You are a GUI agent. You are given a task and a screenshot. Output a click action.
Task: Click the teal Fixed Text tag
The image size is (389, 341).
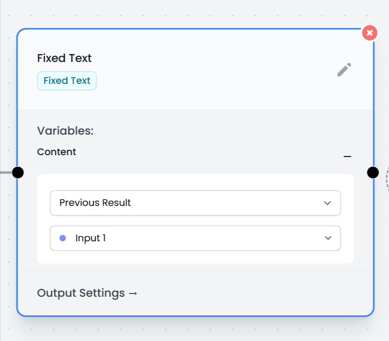coord(67,81)
